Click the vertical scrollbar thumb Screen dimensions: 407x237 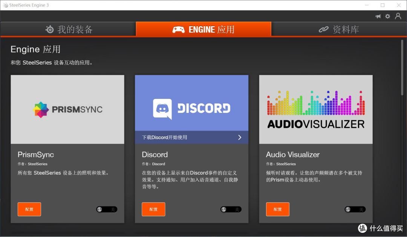coord(402,68)
